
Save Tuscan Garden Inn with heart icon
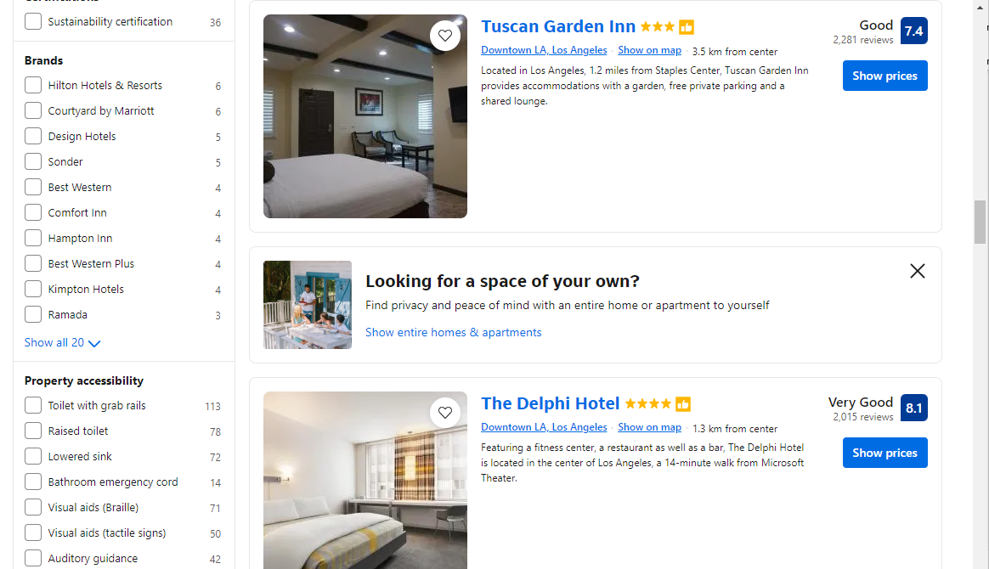click(445, 36)
